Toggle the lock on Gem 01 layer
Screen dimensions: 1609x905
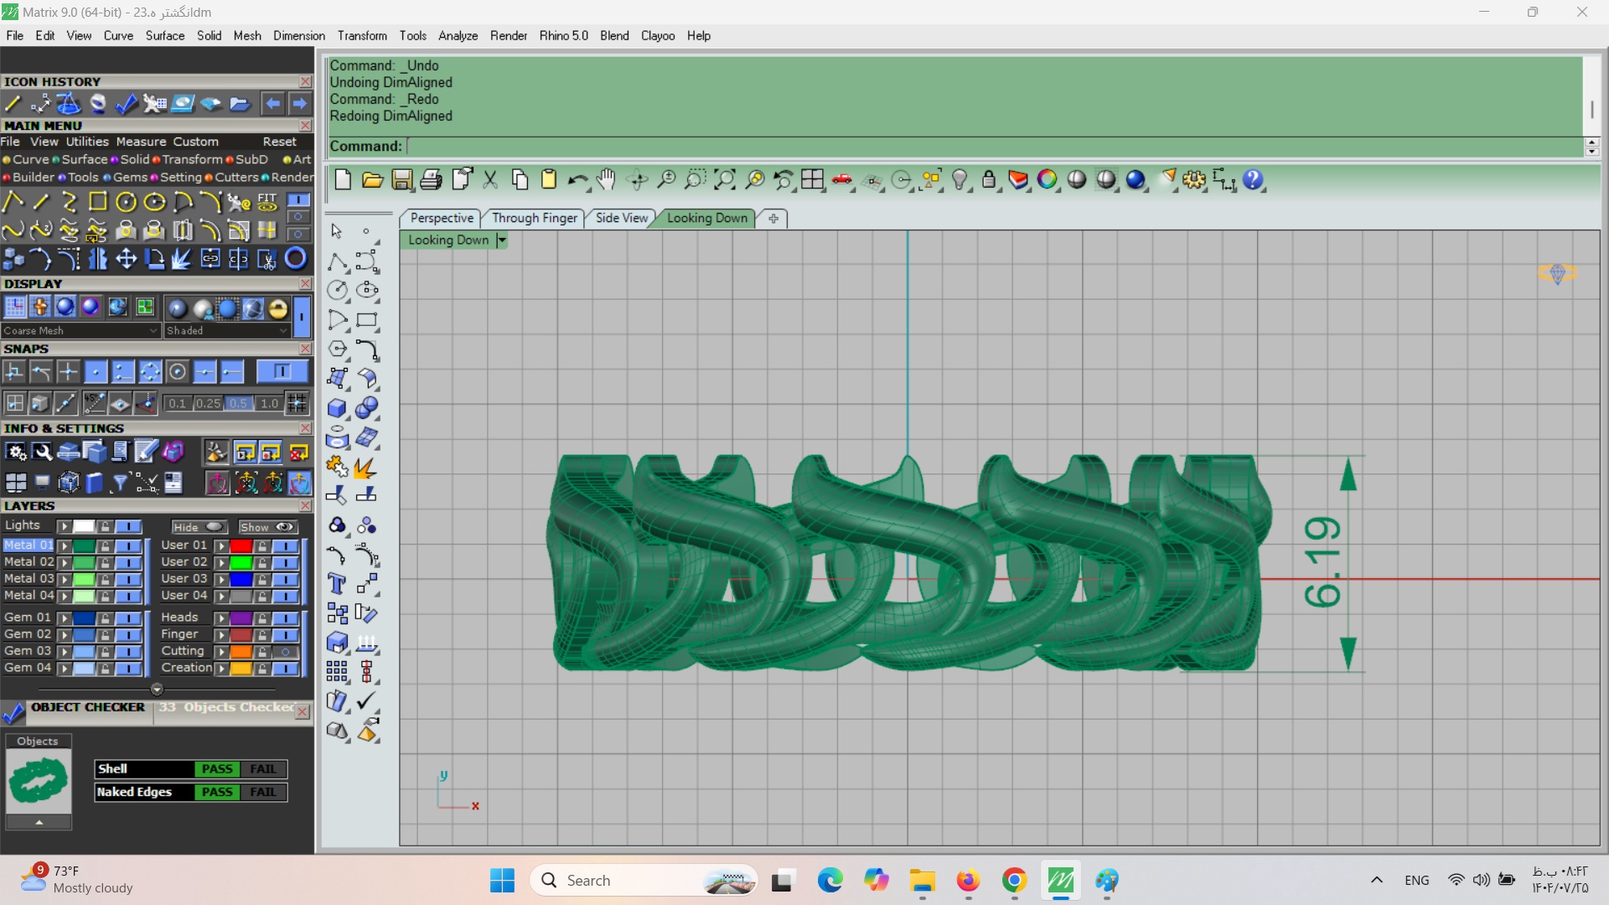pyautogui.click(x=105, y=618)
